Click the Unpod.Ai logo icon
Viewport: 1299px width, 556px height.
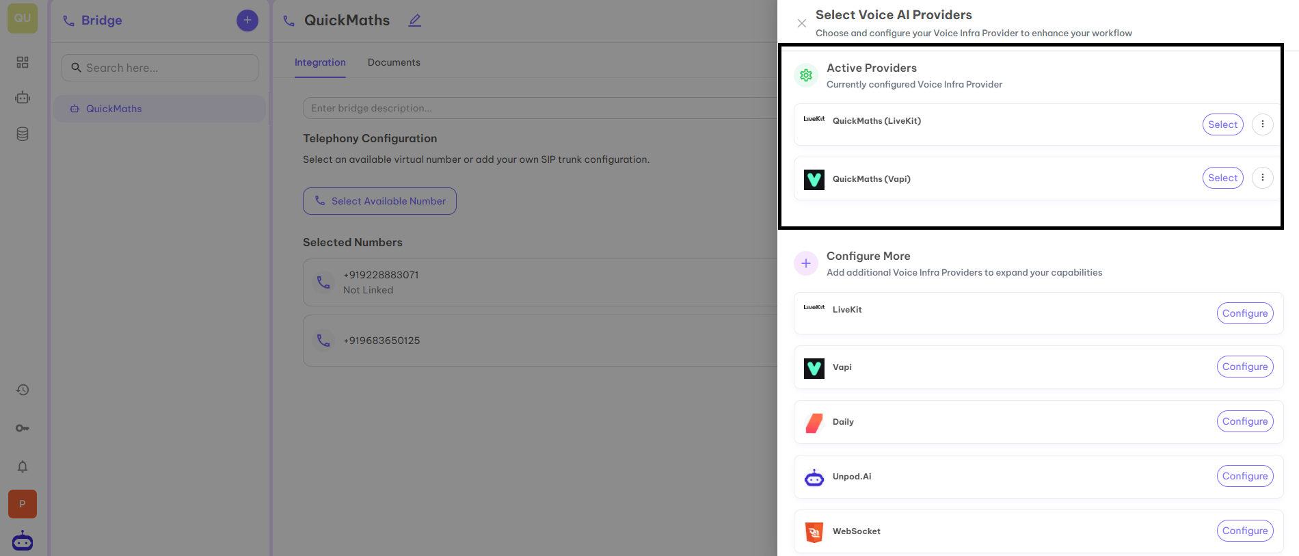point(814,477)
